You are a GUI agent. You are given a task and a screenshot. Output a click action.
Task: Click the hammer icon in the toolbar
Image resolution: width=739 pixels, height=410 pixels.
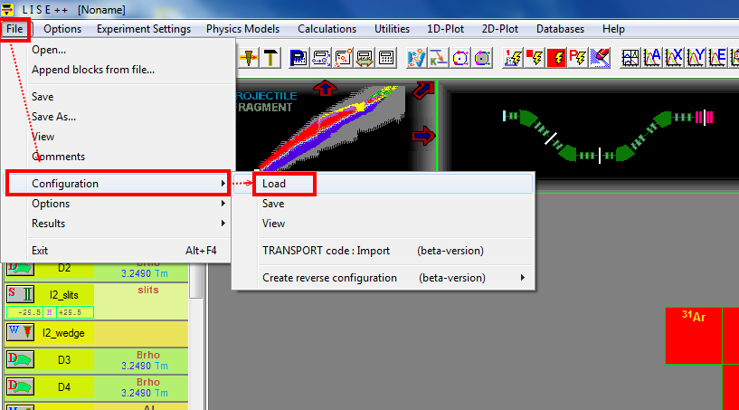tap(270, 58)
